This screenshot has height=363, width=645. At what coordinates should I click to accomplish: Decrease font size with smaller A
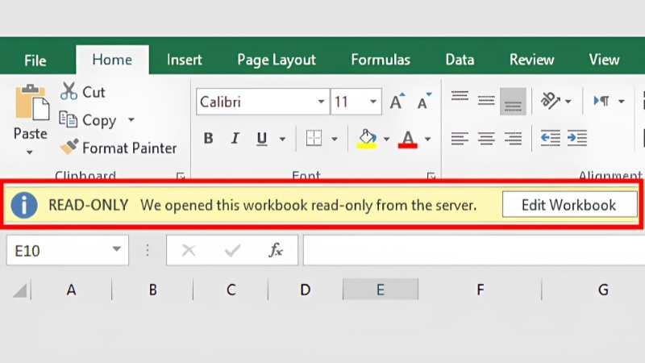tap(425, 102)
